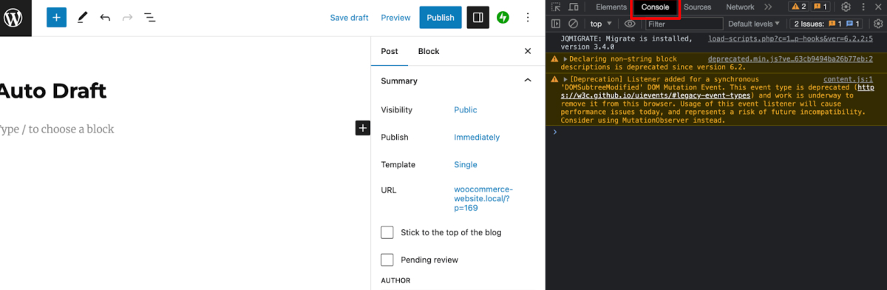The image size is (887, 290).
Task: Open the top JavaScript context dropdown
Action: tap(601, 24)
